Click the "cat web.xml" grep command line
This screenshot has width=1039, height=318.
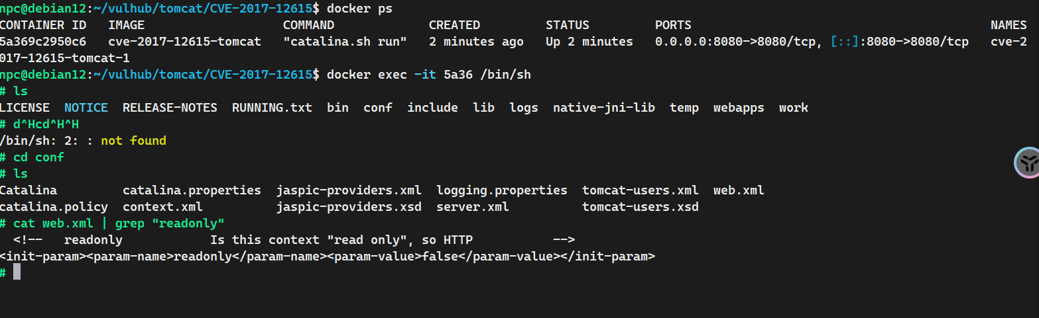click(119, 223)
